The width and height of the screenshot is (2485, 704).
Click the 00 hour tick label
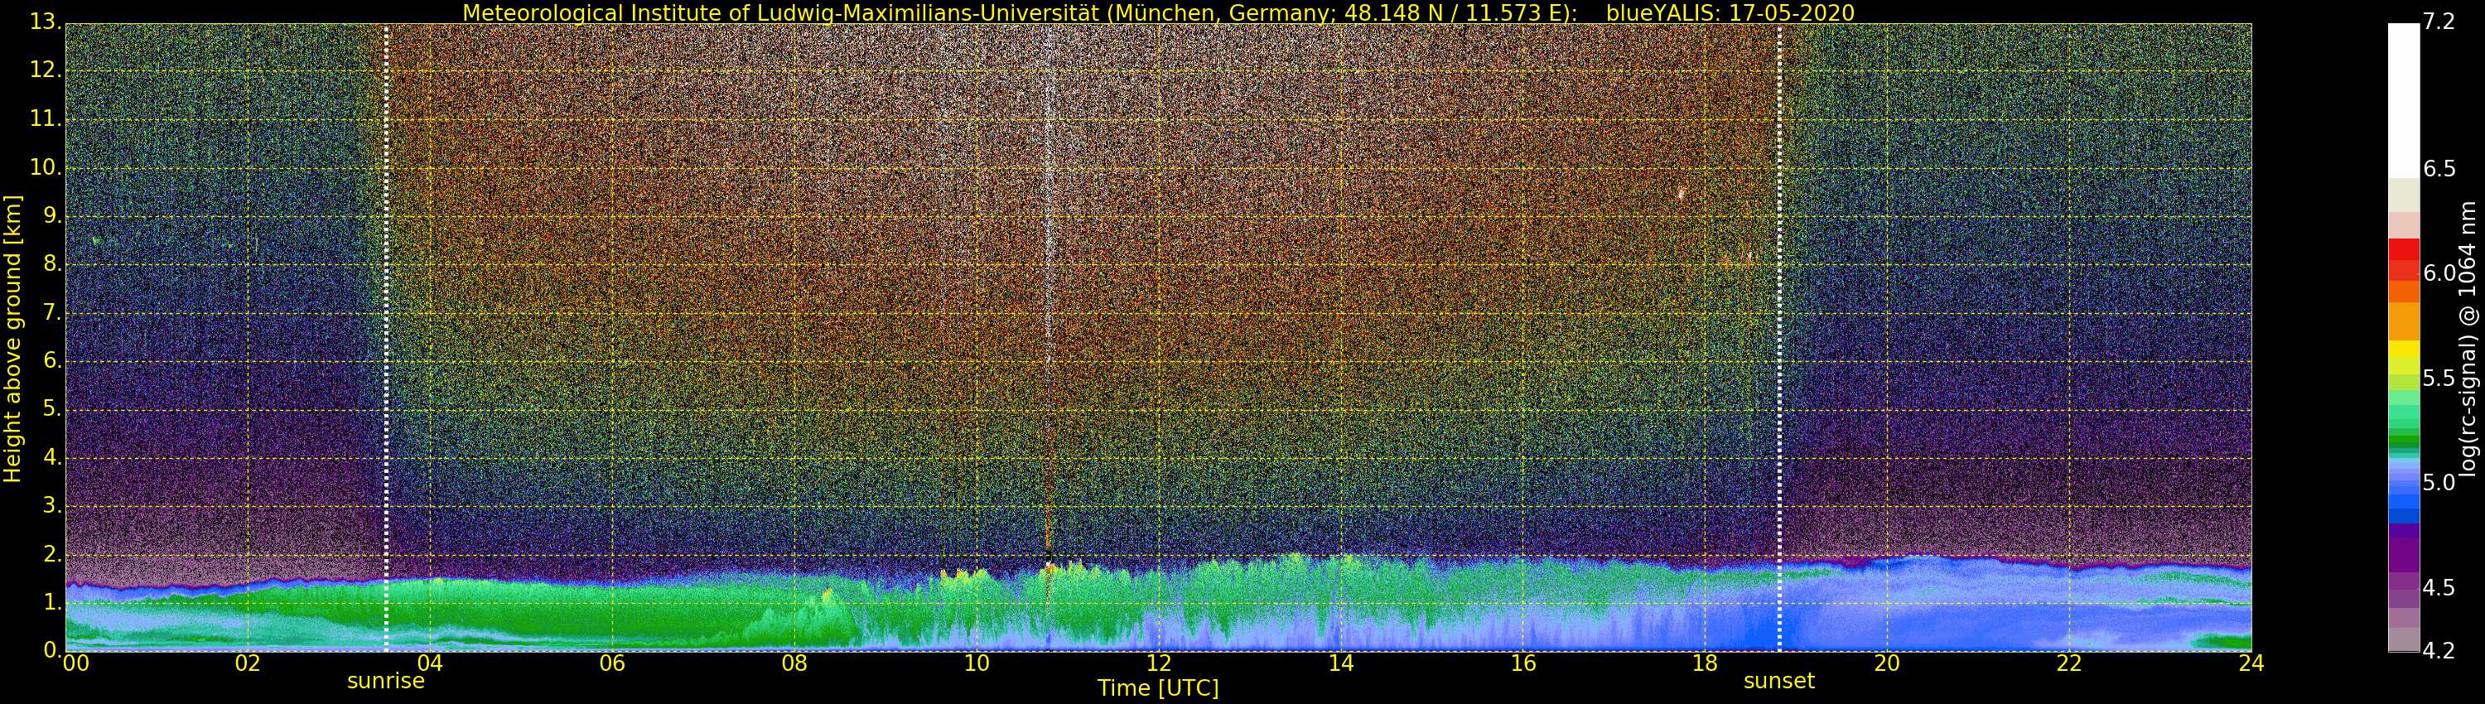click(x=75, y=663)
